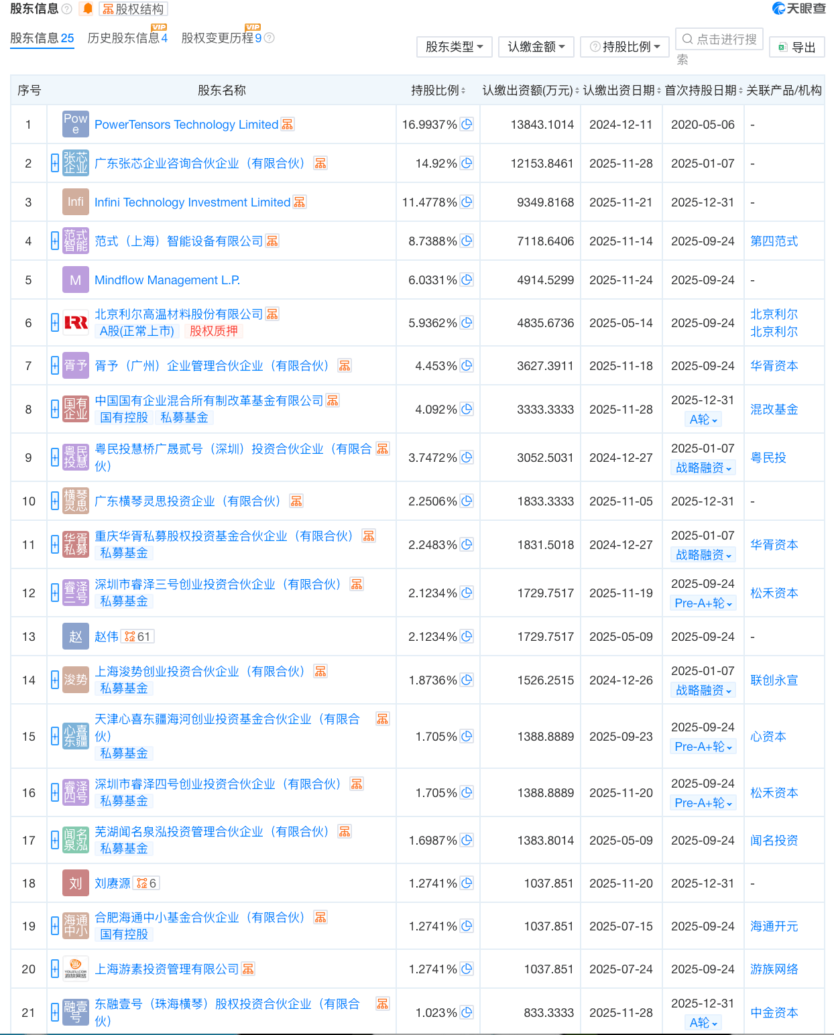Screen dimensions: 834x1035
Task: Expand the 上海游素投资管理有限公司 row
Action: tap(55, 969)
